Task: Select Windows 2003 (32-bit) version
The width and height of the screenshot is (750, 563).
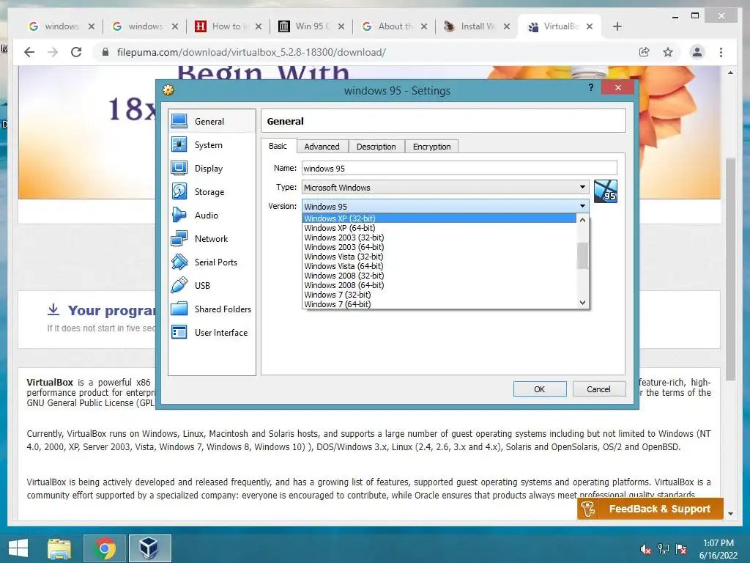Action: point(439,238)
